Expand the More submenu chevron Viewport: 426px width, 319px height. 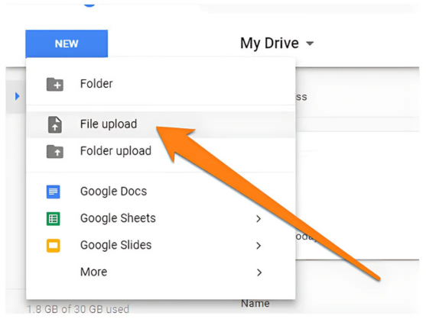tap(259, 272)
